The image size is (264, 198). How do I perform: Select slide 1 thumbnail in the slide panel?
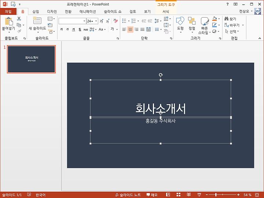click(x=32, y=59)
